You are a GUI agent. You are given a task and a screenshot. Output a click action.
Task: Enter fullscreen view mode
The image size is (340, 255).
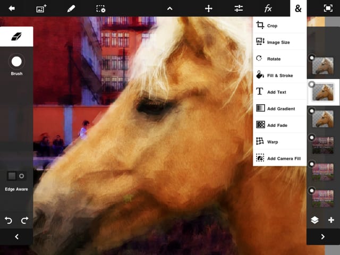point(328,8)
